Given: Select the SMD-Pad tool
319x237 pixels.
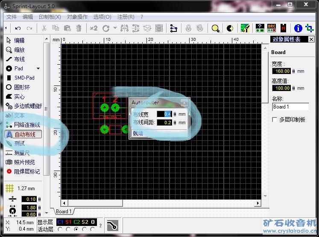Looking at the screenshot, I should 20,78.
